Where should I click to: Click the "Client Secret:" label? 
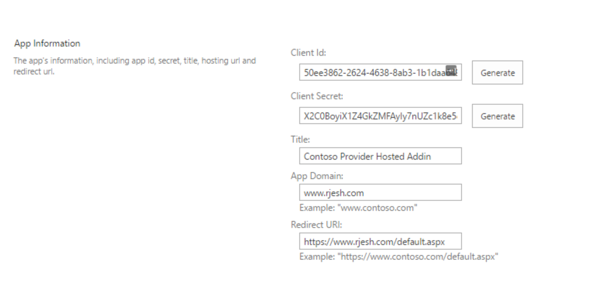317,96
